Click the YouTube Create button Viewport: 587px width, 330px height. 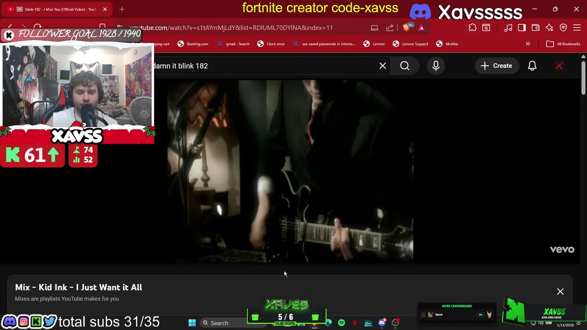(x=496, y=66)
